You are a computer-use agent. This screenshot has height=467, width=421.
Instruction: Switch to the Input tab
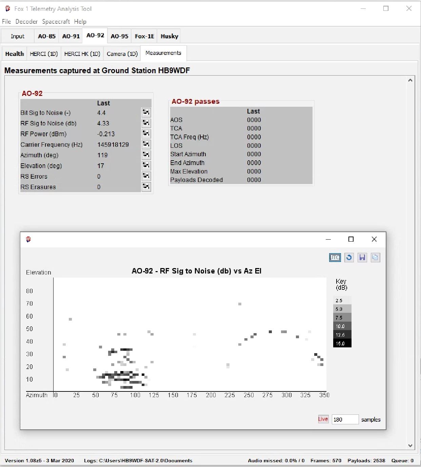[x=17, y=36]
